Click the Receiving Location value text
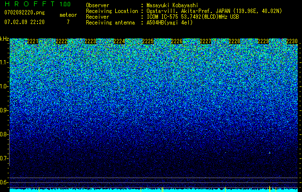This screenshot has height=192, width=302. coord(214,11)
